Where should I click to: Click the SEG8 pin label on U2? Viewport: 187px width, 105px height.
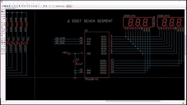(x=104, y=54)
